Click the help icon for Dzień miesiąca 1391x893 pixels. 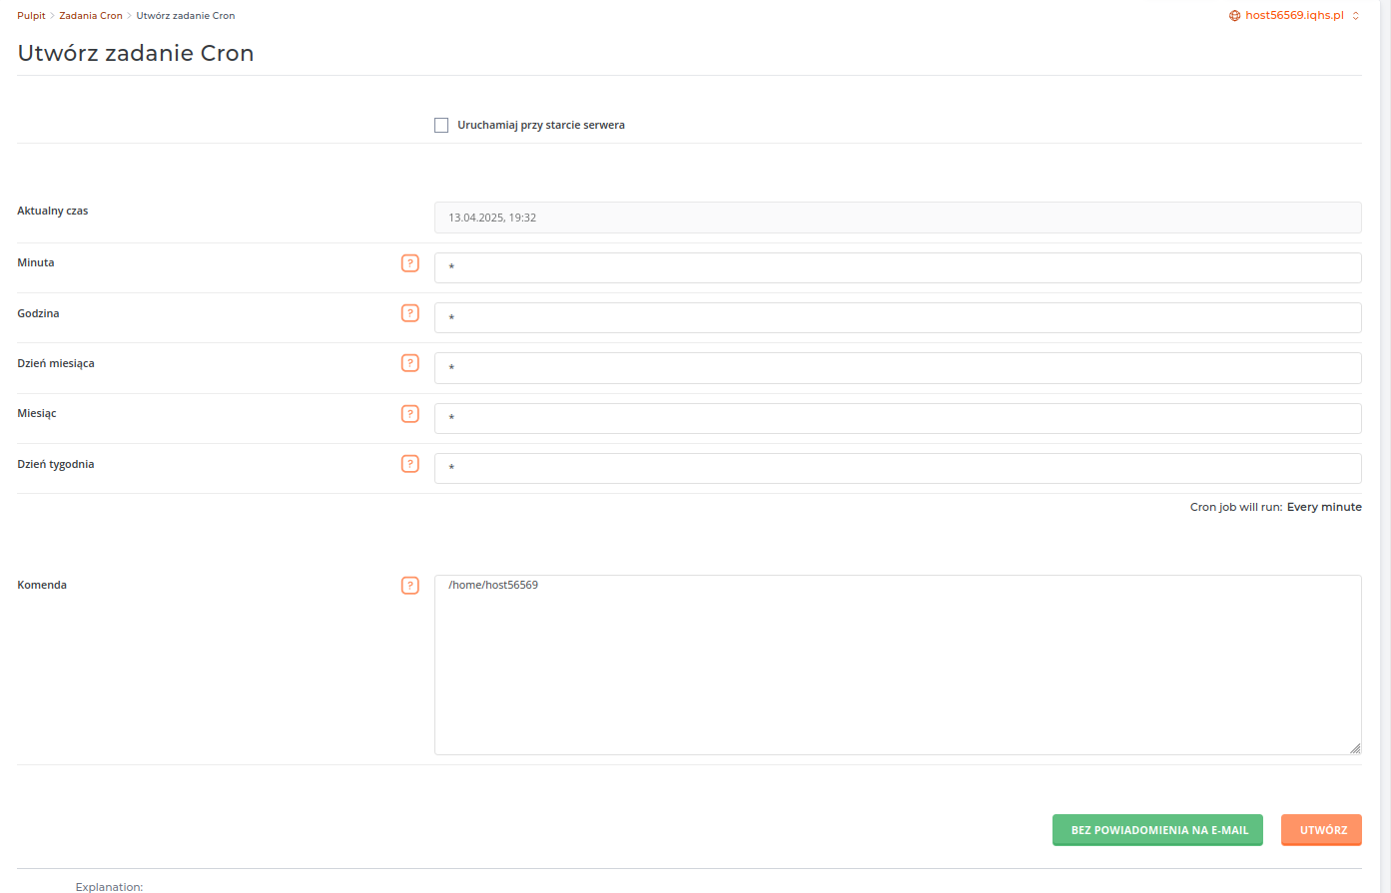[409, 363]
